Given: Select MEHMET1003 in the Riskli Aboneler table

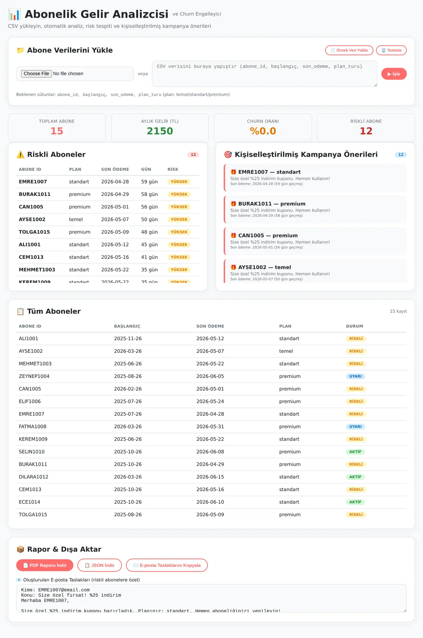Looking at the screenshot, I should tap(37, 270).
